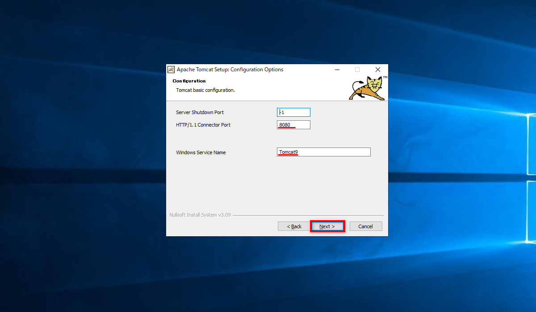Minimize the Tomcat Setup window
Viewport: 536px width, 312px height.
click(337, 70)
